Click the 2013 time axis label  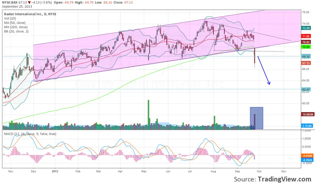tap(55, 171)
